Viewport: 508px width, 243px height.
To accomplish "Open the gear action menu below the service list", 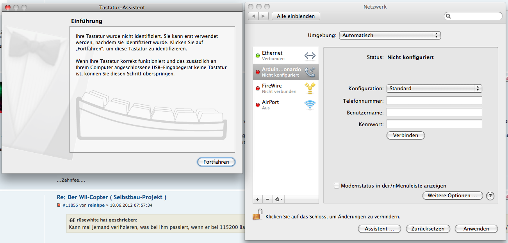I will 279,199.
